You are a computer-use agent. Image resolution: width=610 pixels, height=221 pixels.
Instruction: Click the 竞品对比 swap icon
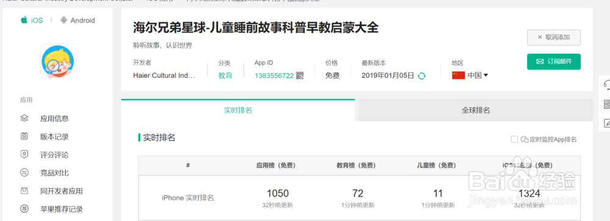tap(24, 172)
